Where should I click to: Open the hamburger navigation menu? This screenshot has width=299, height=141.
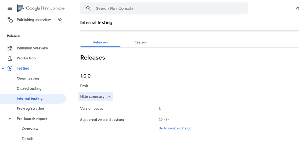coord(10,8)
